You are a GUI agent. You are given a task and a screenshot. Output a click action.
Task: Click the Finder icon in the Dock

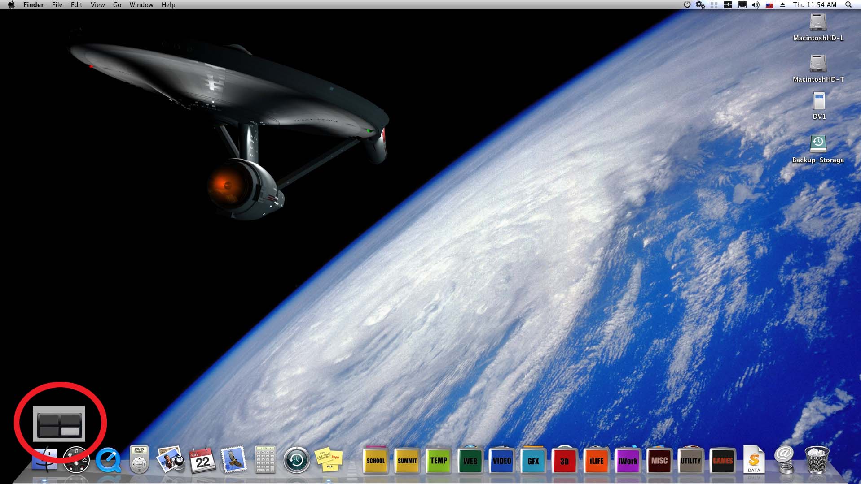(44, 459)
